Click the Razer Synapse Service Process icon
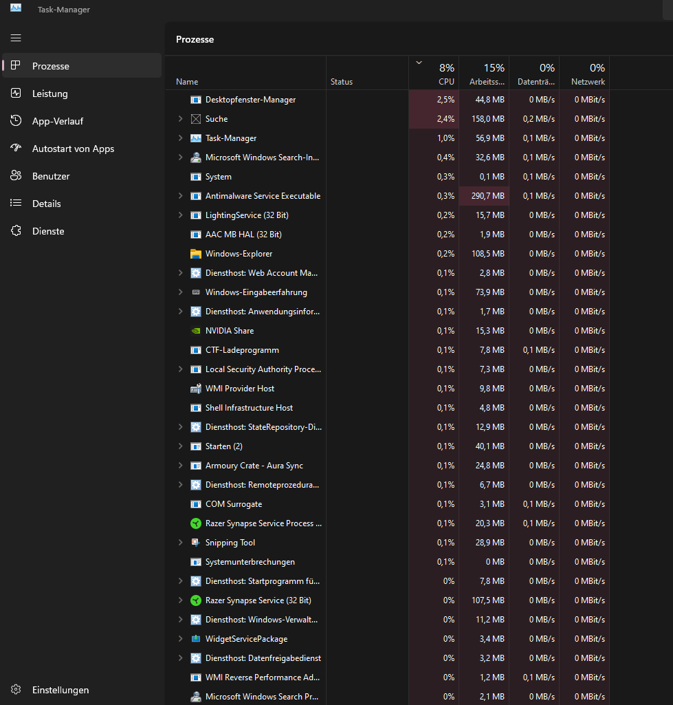Viewport: 673px width, 705px height. tap(196, 523)
